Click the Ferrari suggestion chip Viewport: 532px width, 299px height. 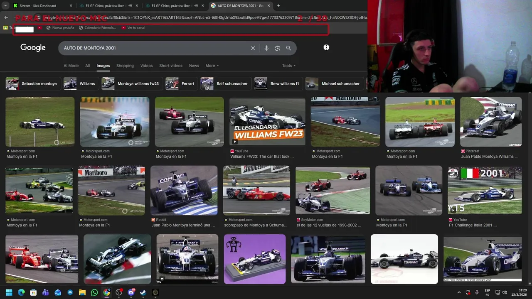pyautogui.click(x=181, y=83)
